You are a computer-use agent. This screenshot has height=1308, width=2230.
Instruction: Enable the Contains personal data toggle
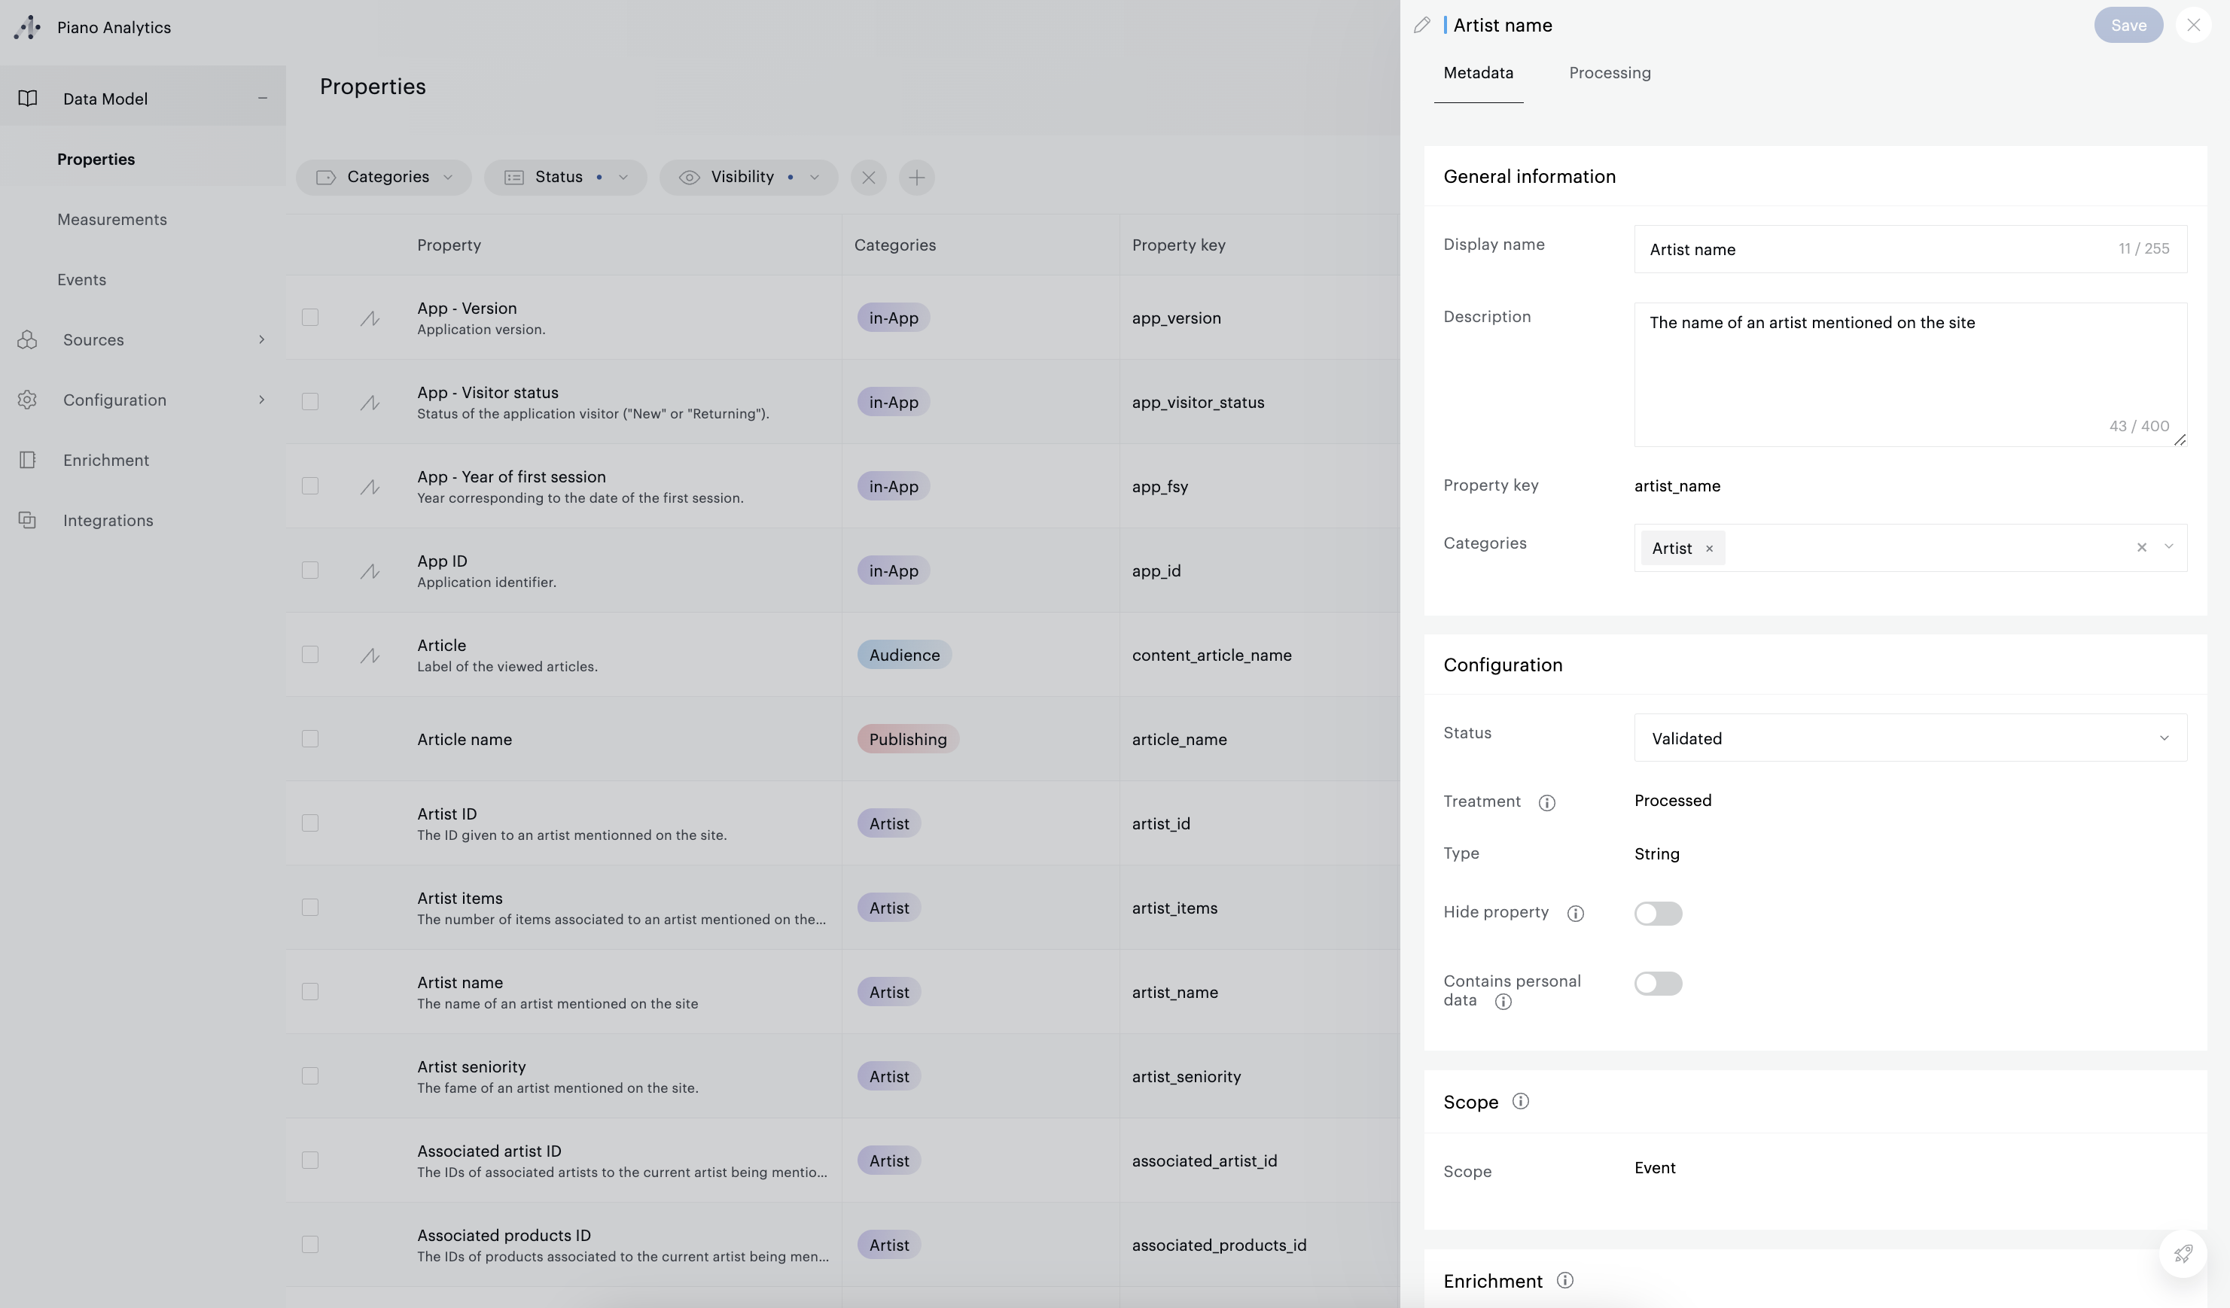pos(1658,983)
